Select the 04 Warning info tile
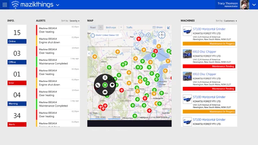 [17, 96]
